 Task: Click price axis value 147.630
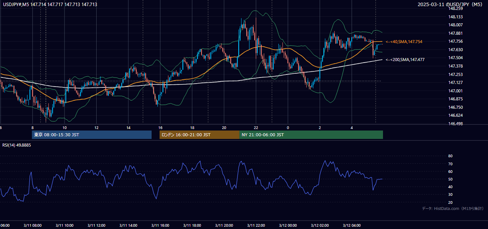point(455,50)
